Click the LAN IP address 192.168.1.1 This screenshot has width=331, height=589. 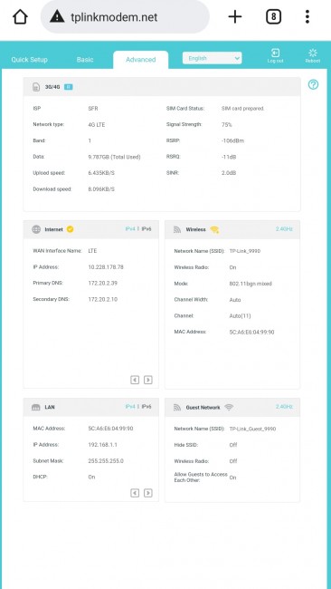(103, 445)
